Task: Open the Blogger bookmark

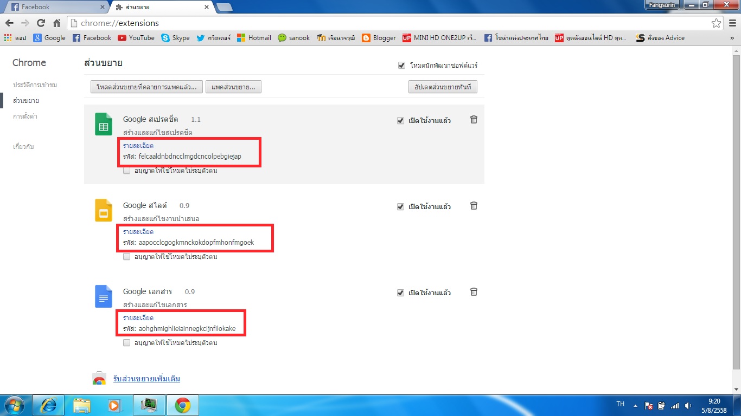Action: click(x=379, y=38)
